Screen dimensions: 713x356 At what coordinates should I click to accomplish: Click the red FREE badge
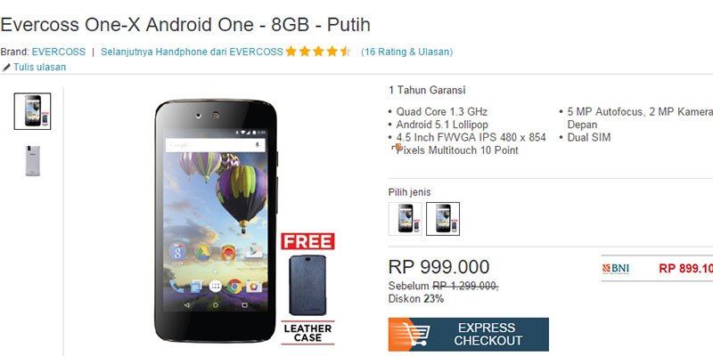(307, 241)
